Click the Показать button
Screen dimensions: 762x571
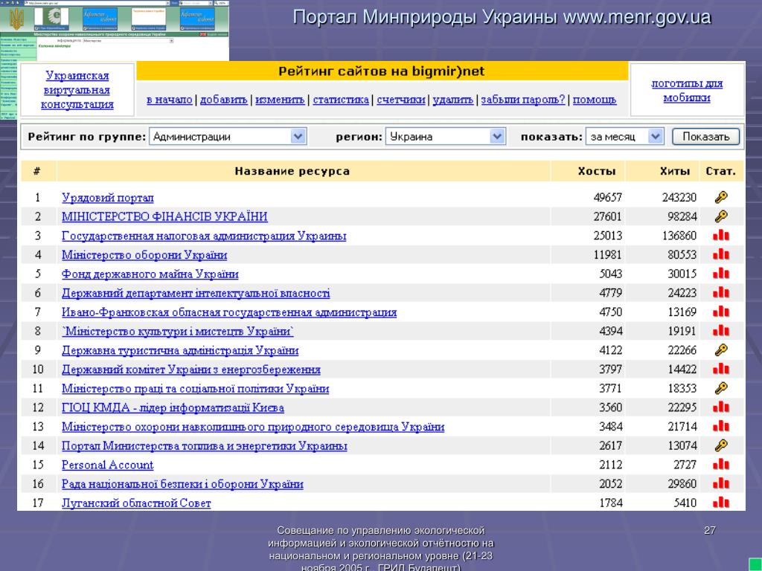click(x=705, y=137)
